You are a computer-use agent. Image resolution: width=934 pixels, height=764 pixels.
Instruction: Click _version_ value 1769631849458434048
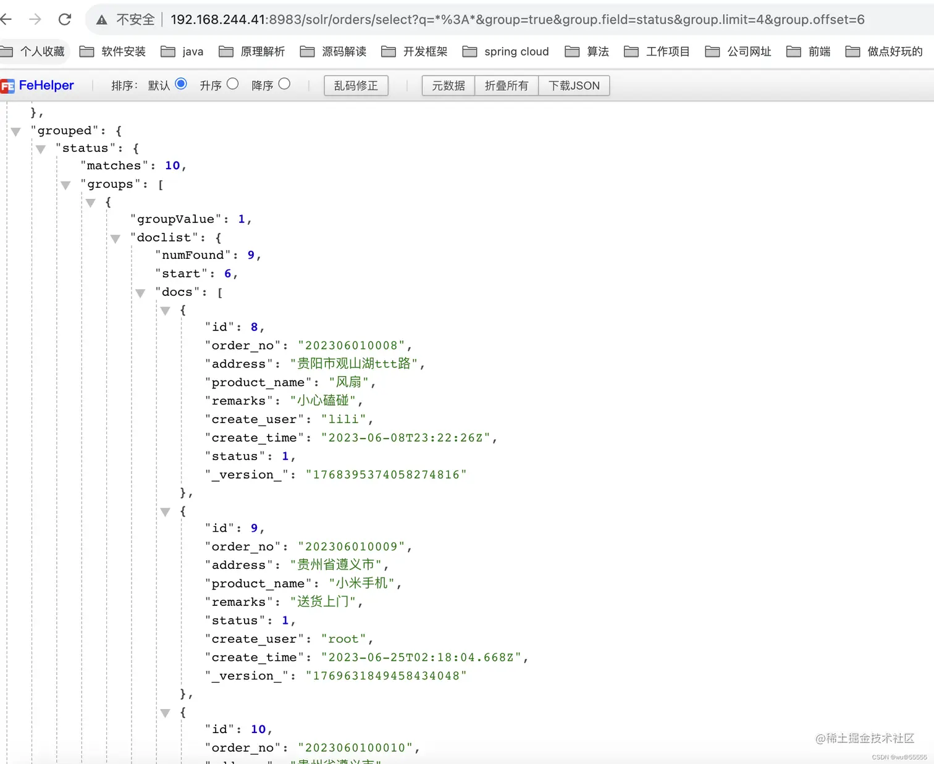click(x=386, y=676)
